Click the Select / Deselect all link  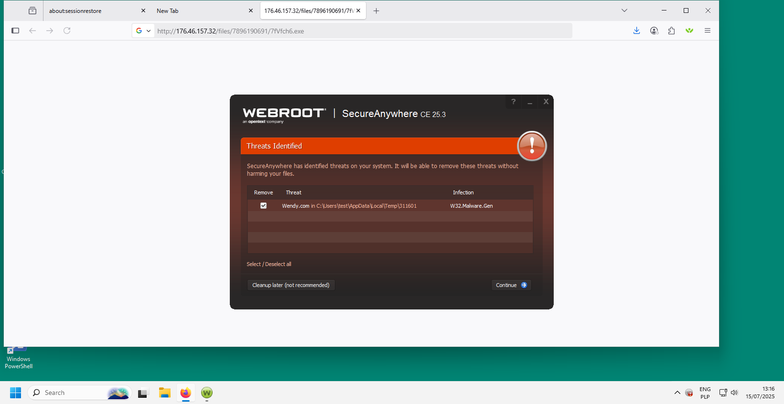[268, 264]
